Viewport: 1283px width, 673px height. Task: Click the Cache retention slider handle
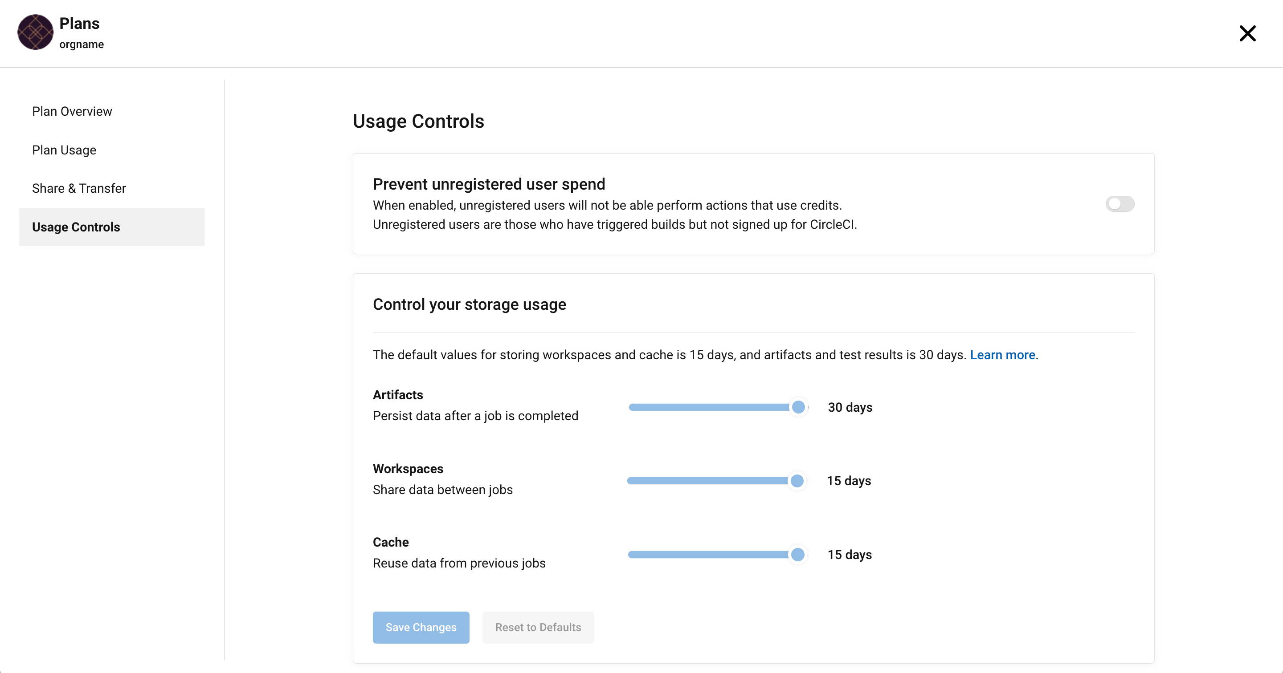[x=797, y=555]
